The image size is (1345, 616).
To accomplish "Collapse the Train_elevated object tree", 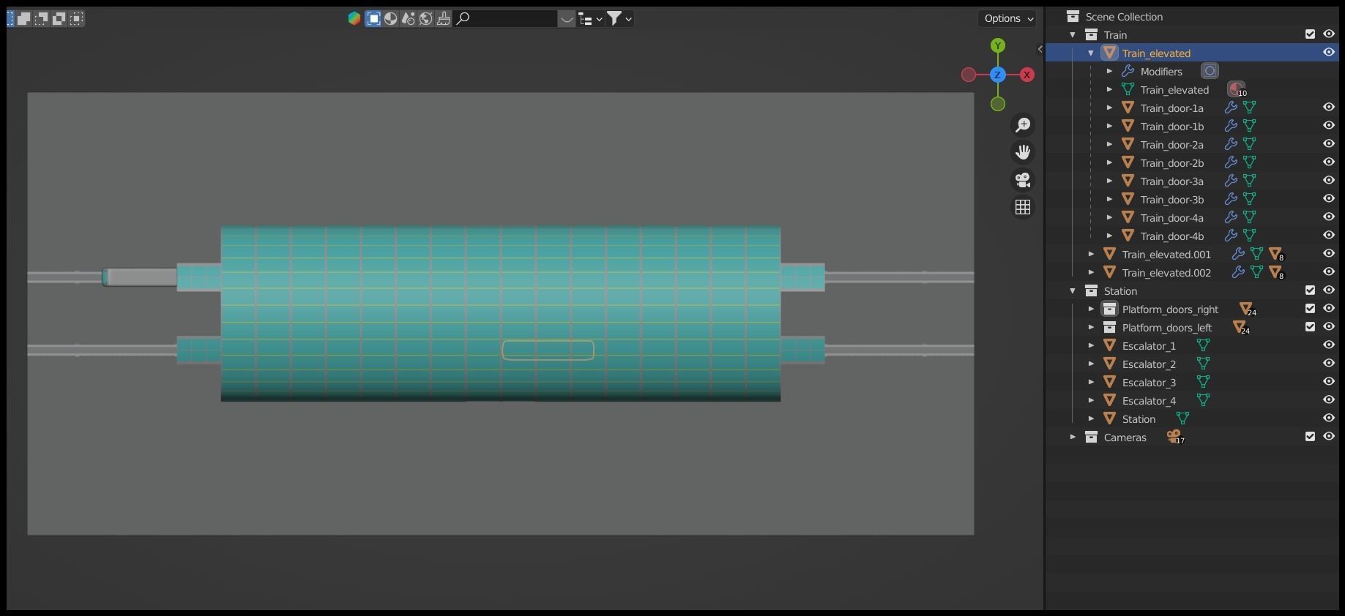I will (x=1091, y=53).
